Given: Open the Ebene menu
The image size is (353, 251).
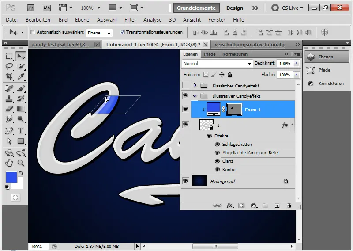Looking at the screenshot, I should pos(82,20).
